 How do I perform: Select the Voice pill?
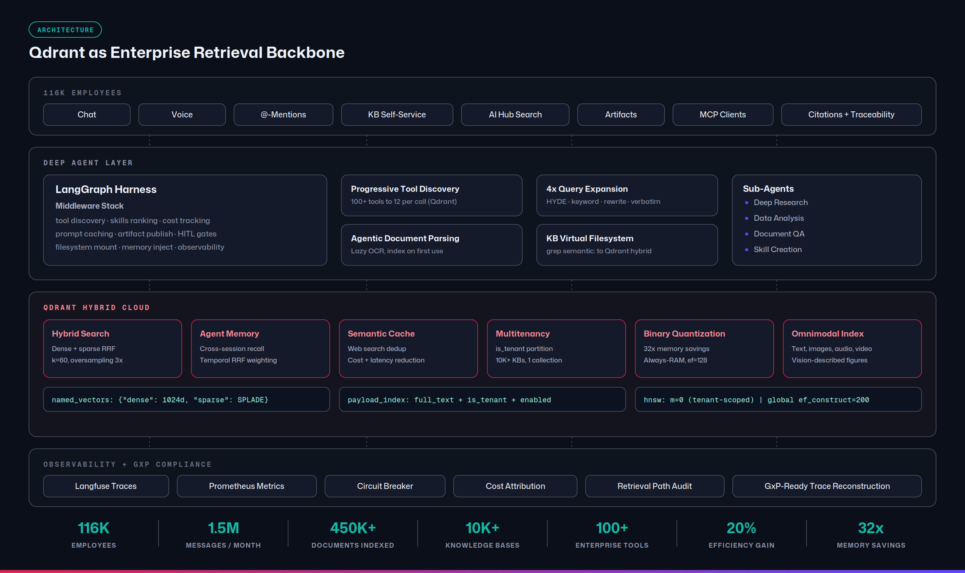(x=182, y=115)
